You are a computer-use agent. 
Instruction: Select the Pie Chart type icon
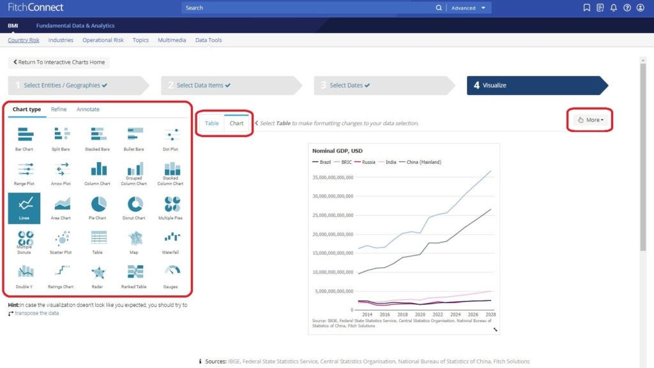98,205
